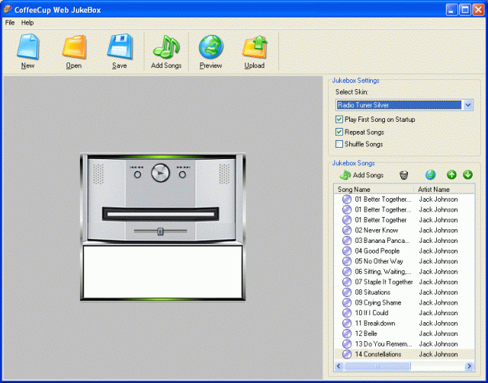The height and width of the screenshot is (383, 488).
Task: Select song 08 Situations
Action: [x=373, y=292]
